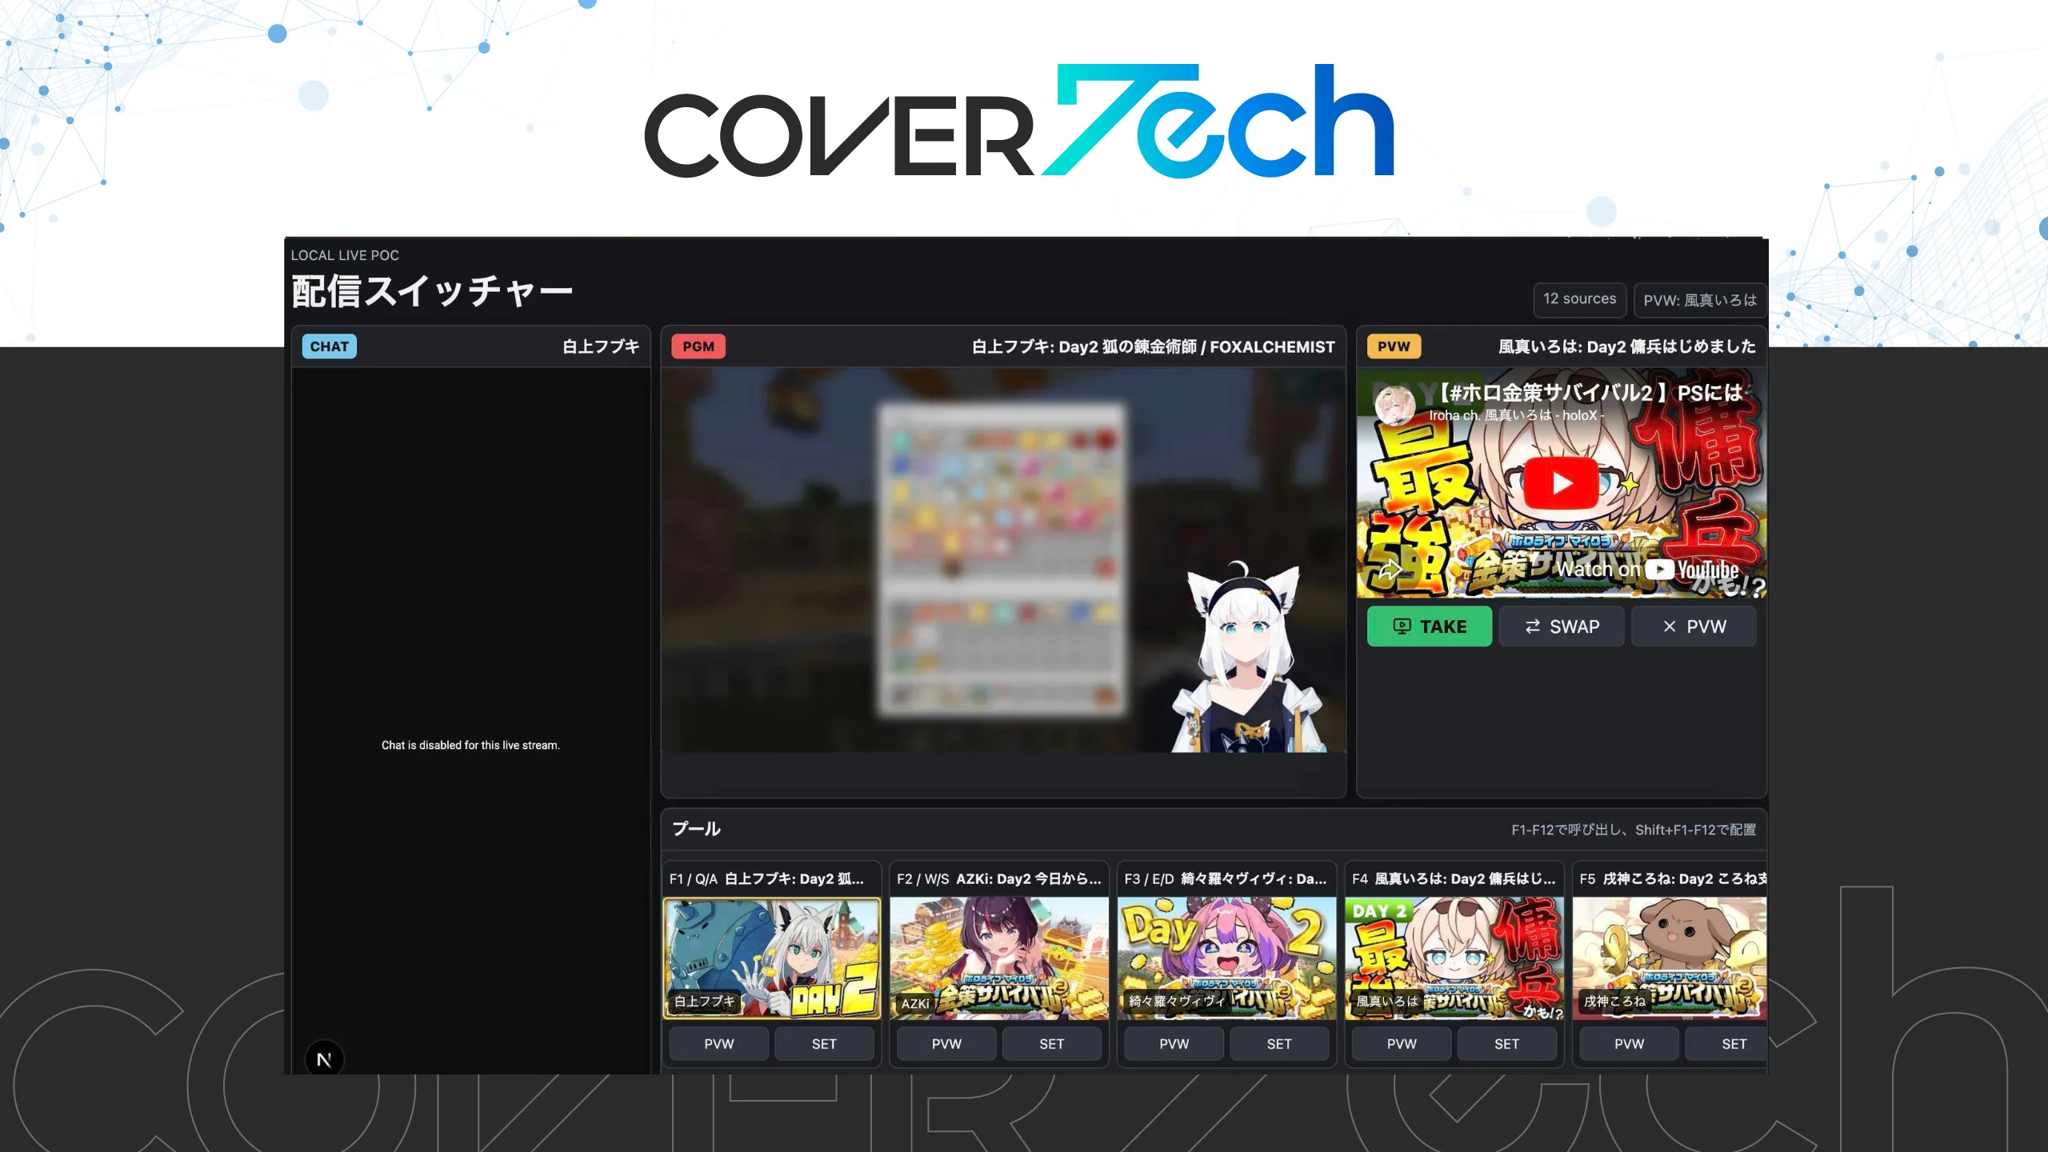Click the PGM title 白上フブキ: Day2 狐の錬金術師
Image resolution: width=2048 pixels, height=1152 pixels.
1154,346
